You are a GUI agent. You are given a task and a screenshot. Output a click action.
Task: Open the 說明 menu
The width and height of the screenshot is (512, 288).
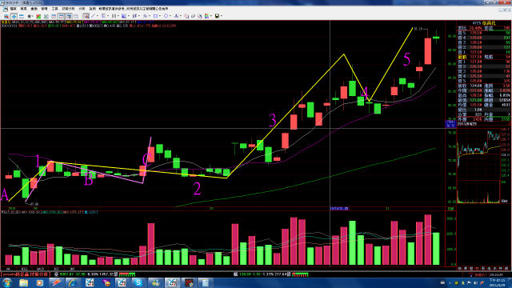[93, 9]
